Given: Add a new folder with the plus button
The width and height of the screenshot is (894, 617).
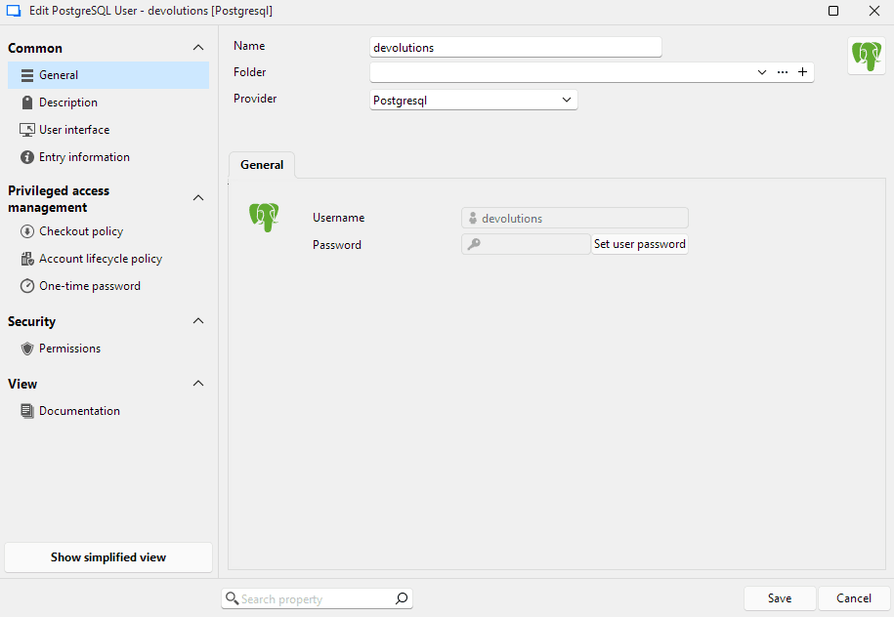Looking at the screenshot, I should (803, 71).
